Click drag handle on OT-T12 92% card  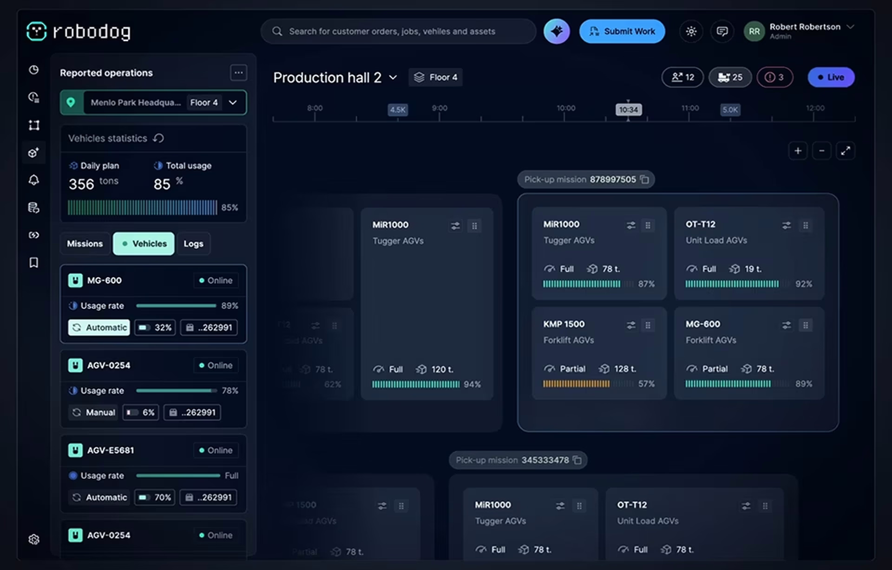tap(806, 226)
